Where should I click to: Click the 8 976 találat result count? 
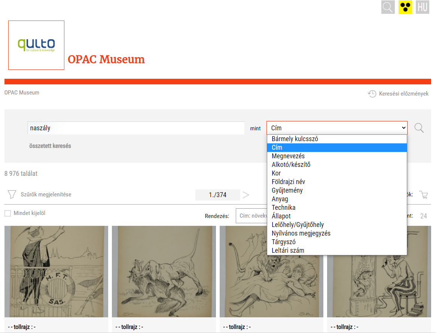click(21, 174)
